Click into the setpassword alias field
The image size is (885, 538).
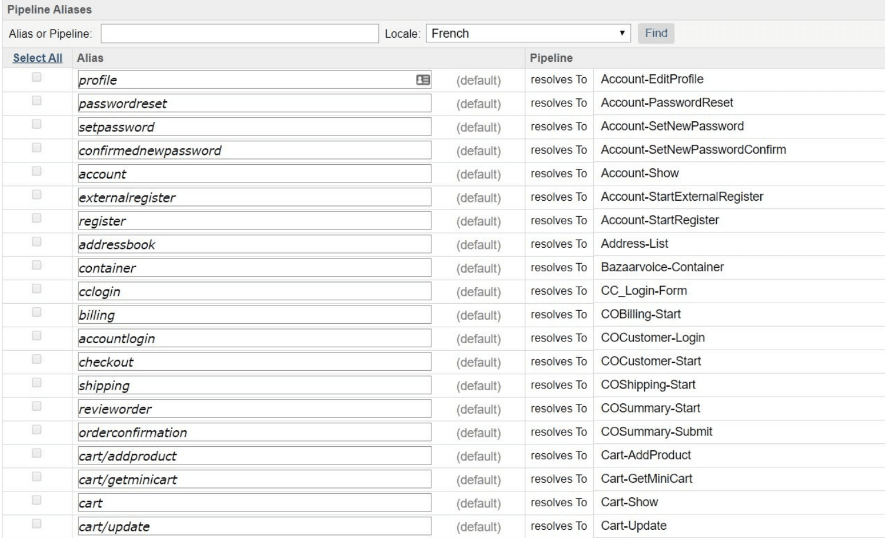coord(254,127)
